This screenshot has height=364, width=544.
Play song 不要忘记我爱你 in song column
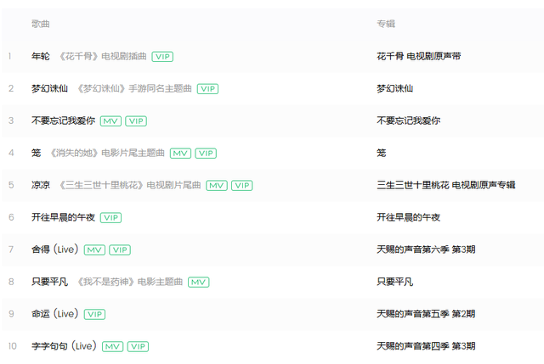tap(63, 120)
